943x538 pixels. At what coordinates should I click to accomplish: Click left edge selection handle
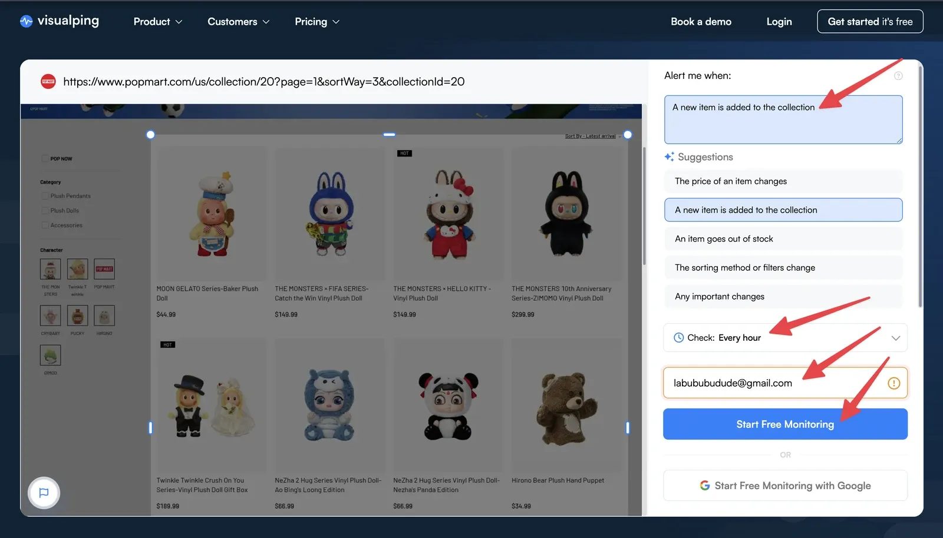tap(150, 428)
